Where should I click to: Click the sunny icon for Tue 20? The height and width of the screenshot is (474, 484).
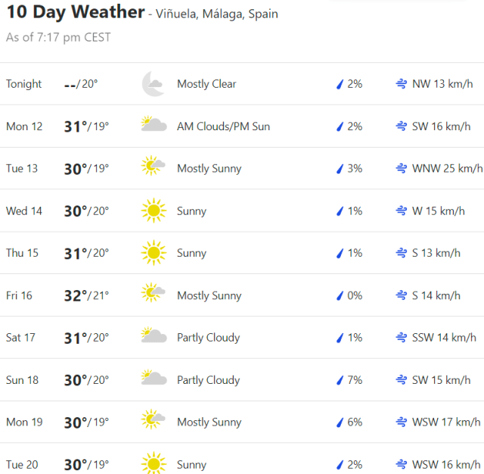pyautogui.click(x=154, y=464)
